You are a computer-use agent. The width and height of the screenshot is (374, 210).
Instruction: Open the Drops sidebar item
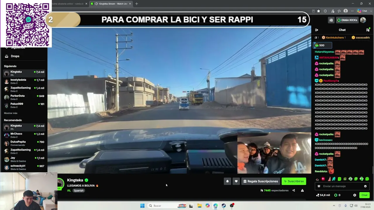[x=24, y=56]
